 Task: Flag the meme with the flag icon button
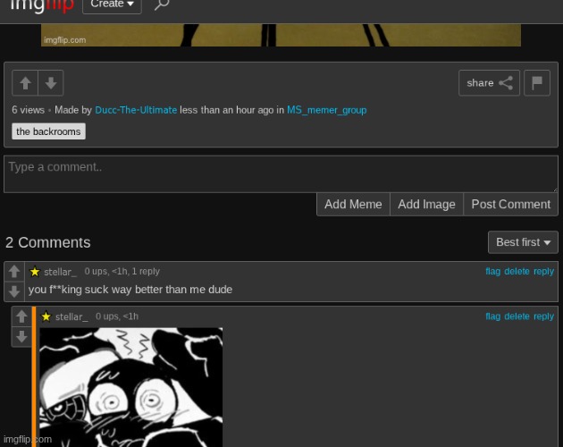(x=537, y=83)
